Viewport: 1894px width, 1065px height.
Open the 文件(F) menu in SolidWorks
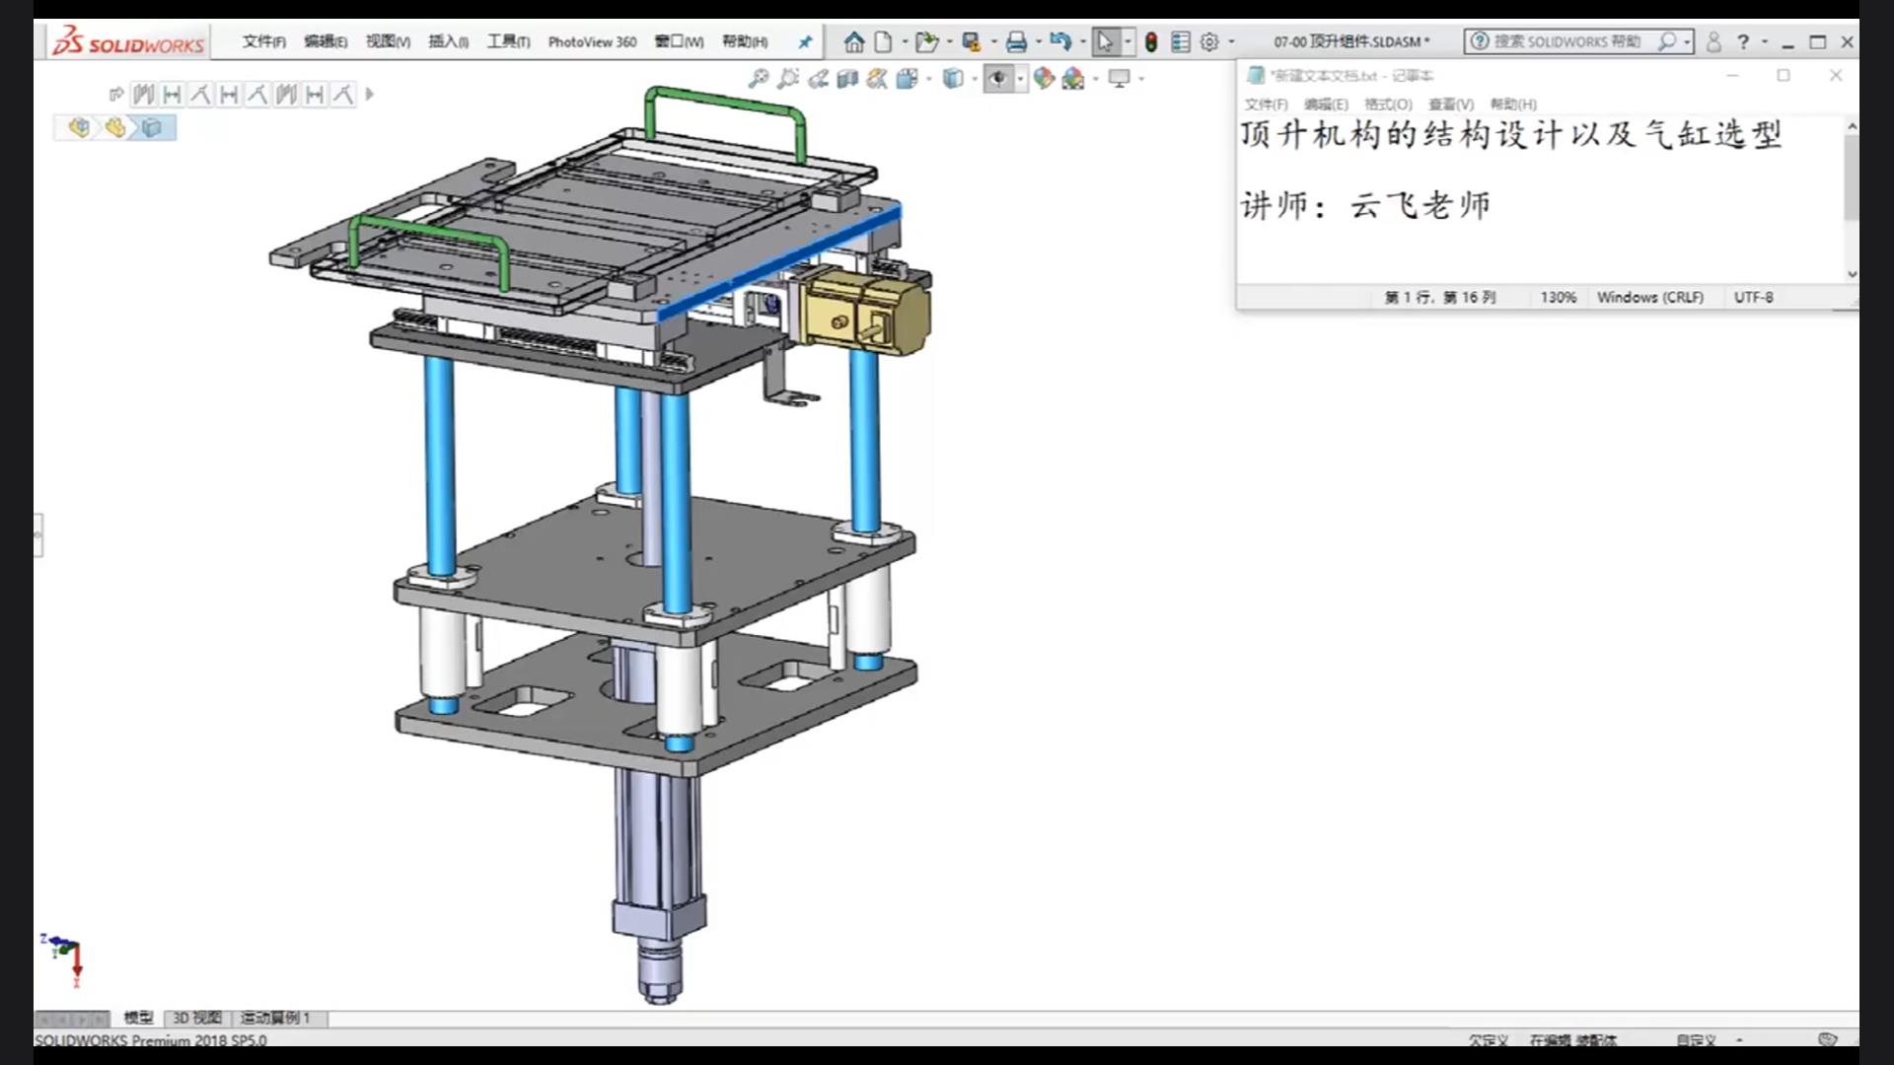[x=263, y=41]
